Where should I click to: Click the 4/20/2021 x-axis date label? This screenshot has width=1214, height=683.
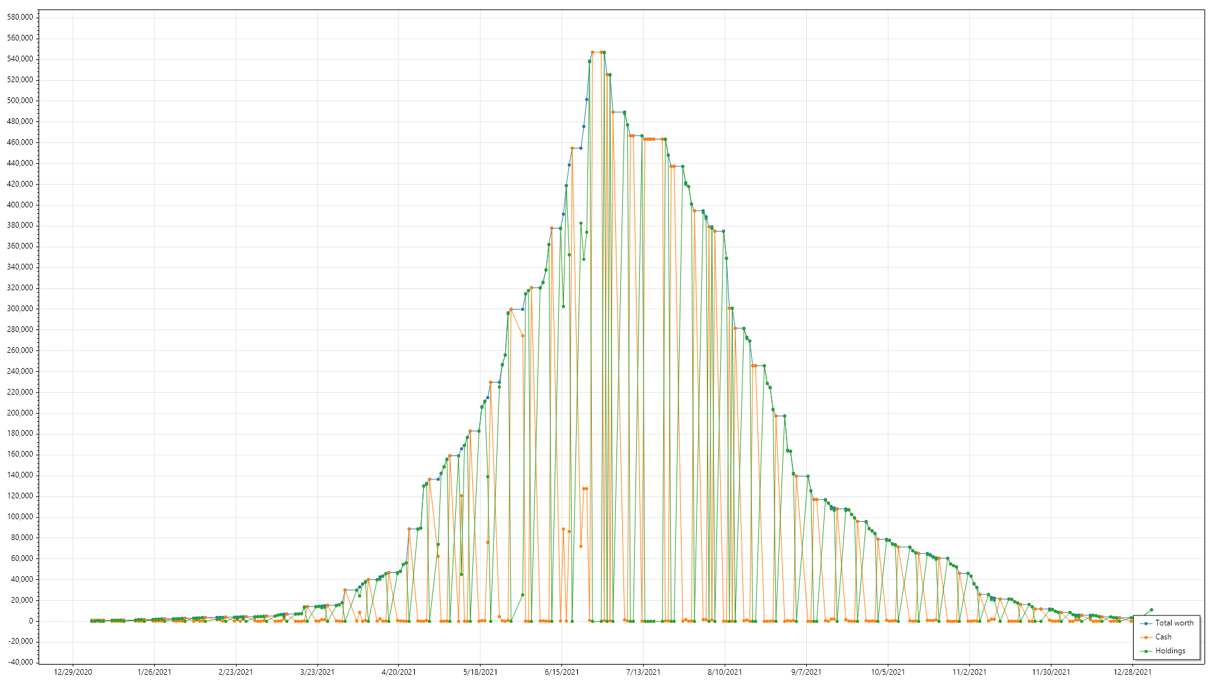(x=398, y=672)
